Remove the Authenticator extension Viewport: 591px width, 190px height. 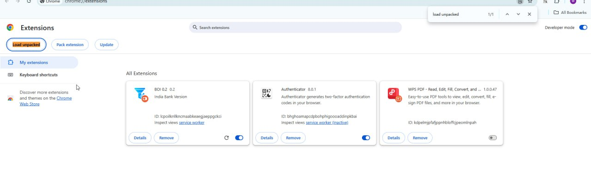pos(293,138)
